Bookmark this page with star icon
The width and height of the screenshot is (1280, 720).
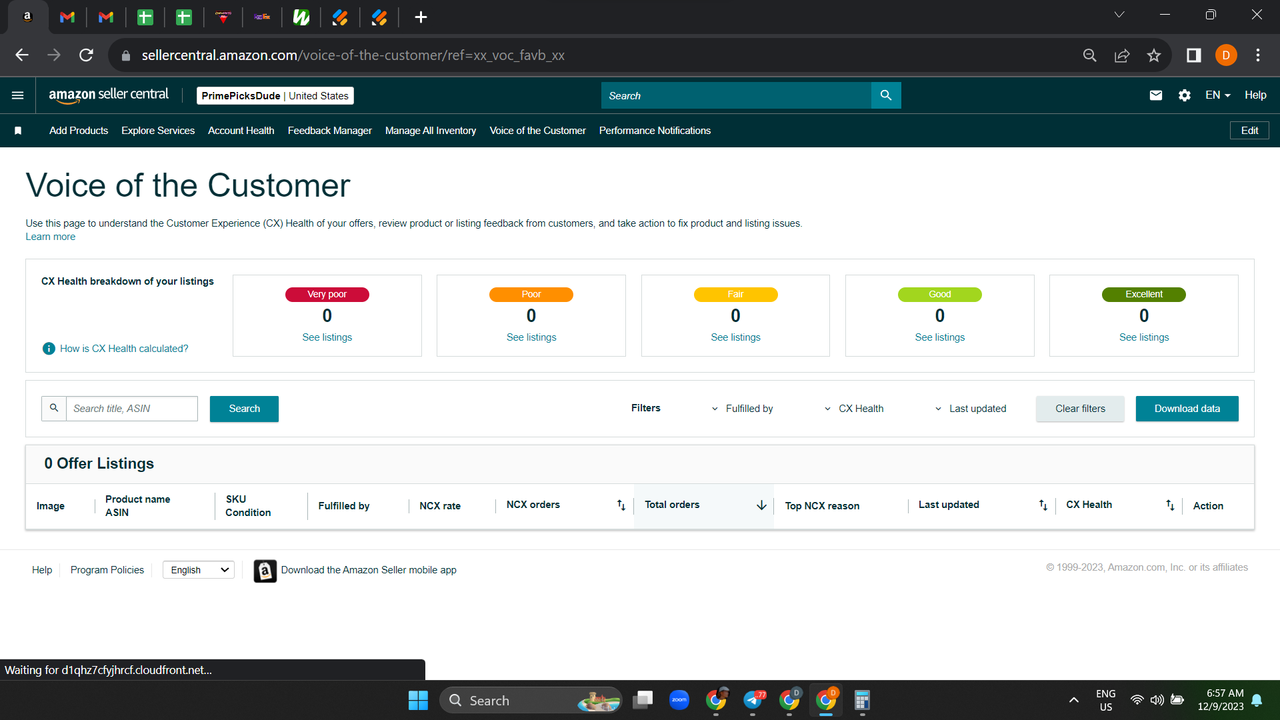[1154, 55]
